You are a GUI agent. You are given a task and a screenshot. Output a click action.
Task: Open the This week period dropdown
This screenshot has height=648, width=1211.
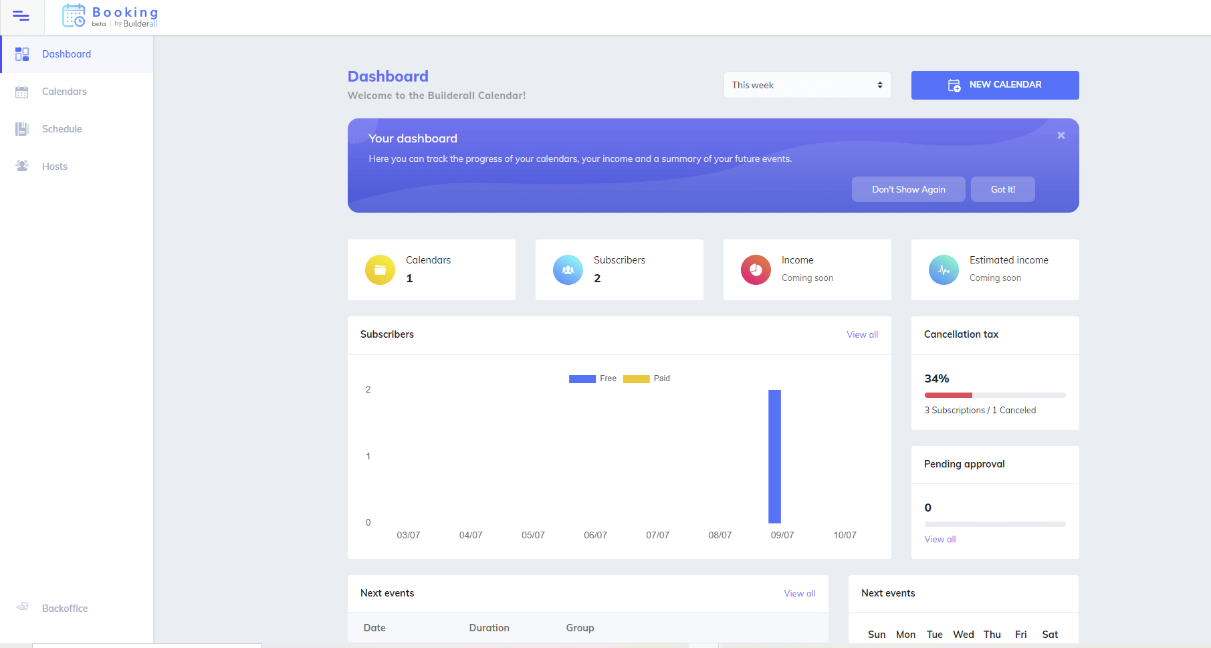[806, 85]
